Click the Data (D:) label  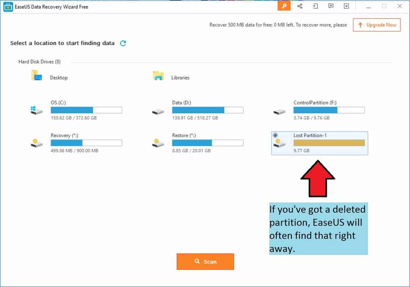(181, 102)
